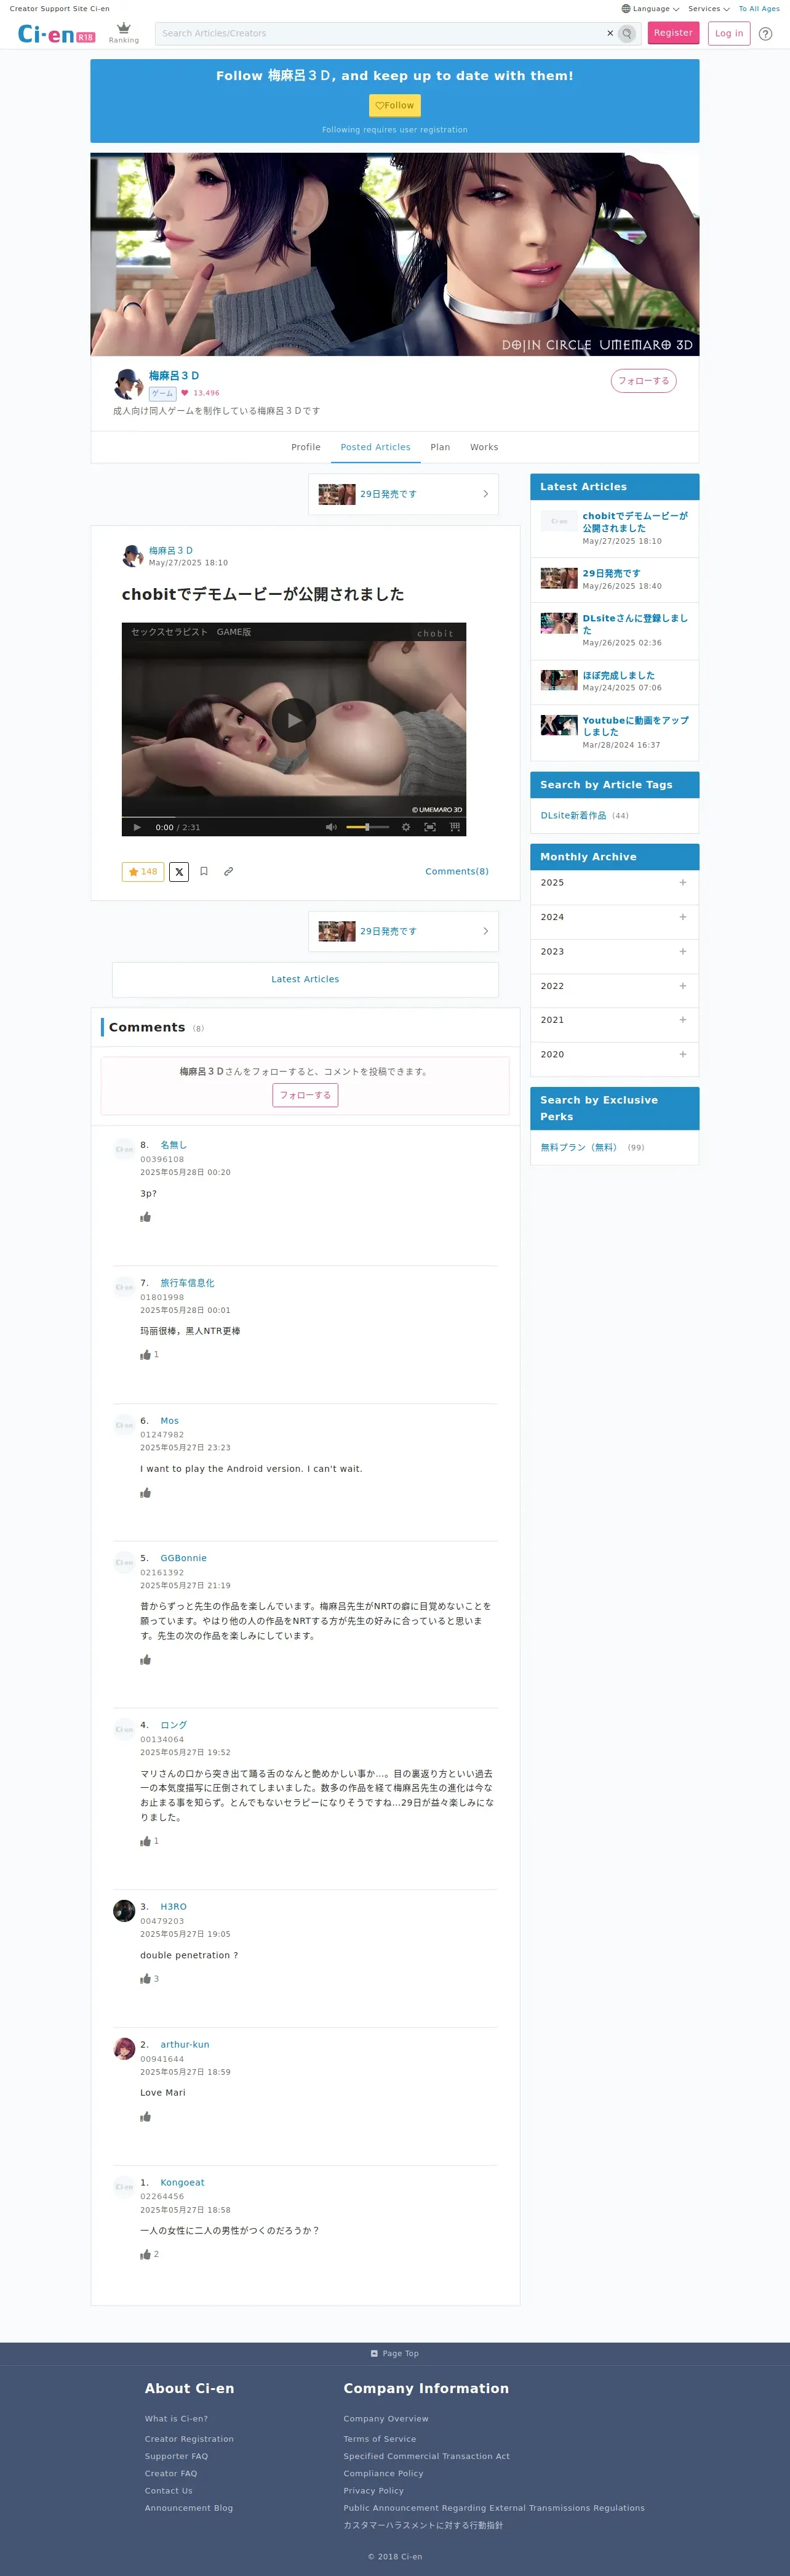Screen dimensions: 790x2576
Task: Enter video fullscreen mode
Action: (x=431, y=827)
